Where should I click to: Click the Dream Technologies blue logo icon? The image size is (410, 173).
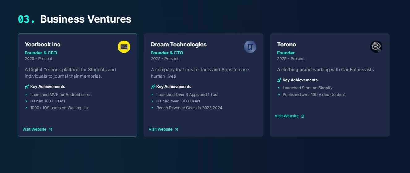pos(250,47)
